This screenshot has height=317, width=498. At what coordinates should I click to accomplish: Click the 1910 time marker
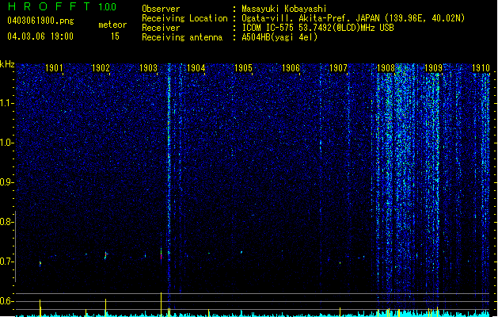[481, 67]
